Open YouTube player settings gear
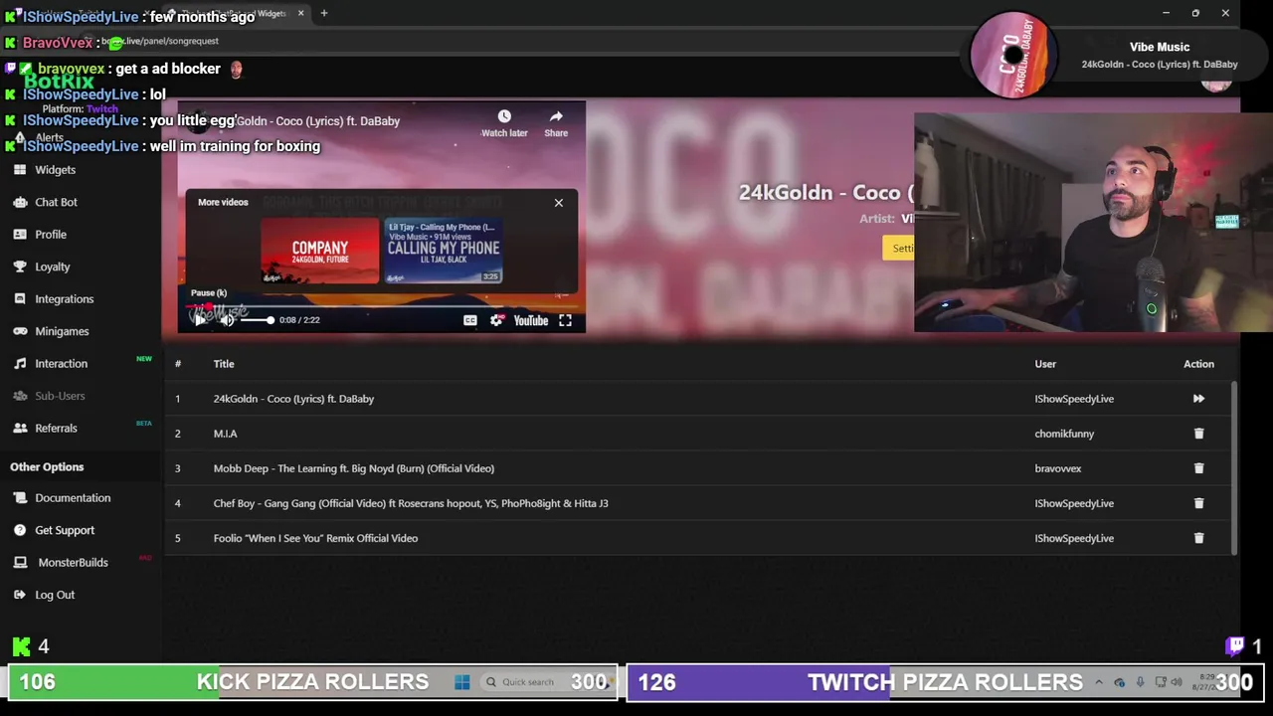 pos(496,320)
